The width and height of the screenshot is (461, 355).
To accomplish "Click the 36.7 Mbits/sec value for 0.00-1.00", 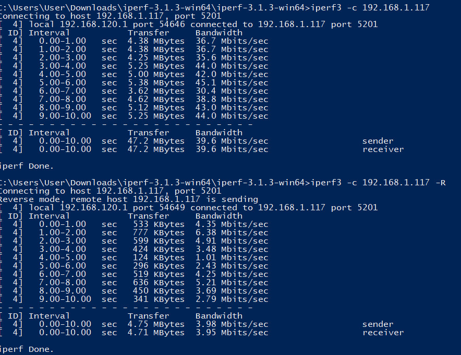I will 232,41.
